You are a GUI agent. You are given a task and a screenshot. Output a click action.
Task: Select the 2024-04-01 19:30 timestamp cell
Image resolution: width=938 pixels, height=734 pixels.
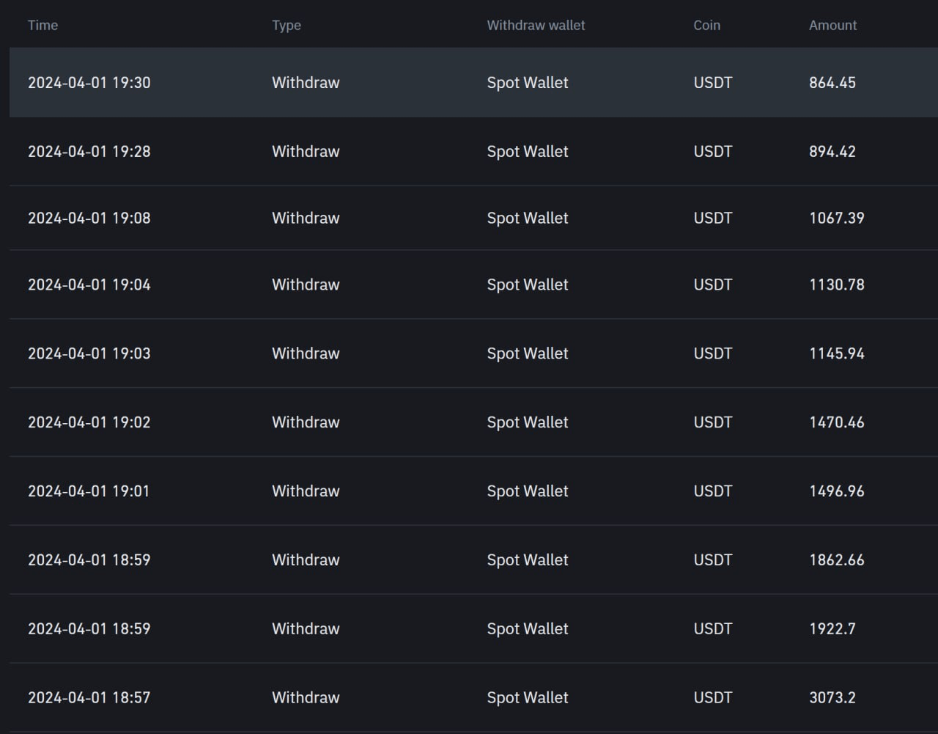(x=89, y=83)
